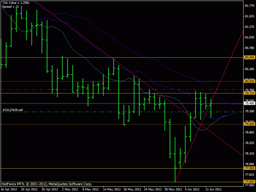The height and width of the screenshot is (192, 256).
Task: Click the 77.655 price level label
Action: tap(249, 182)
